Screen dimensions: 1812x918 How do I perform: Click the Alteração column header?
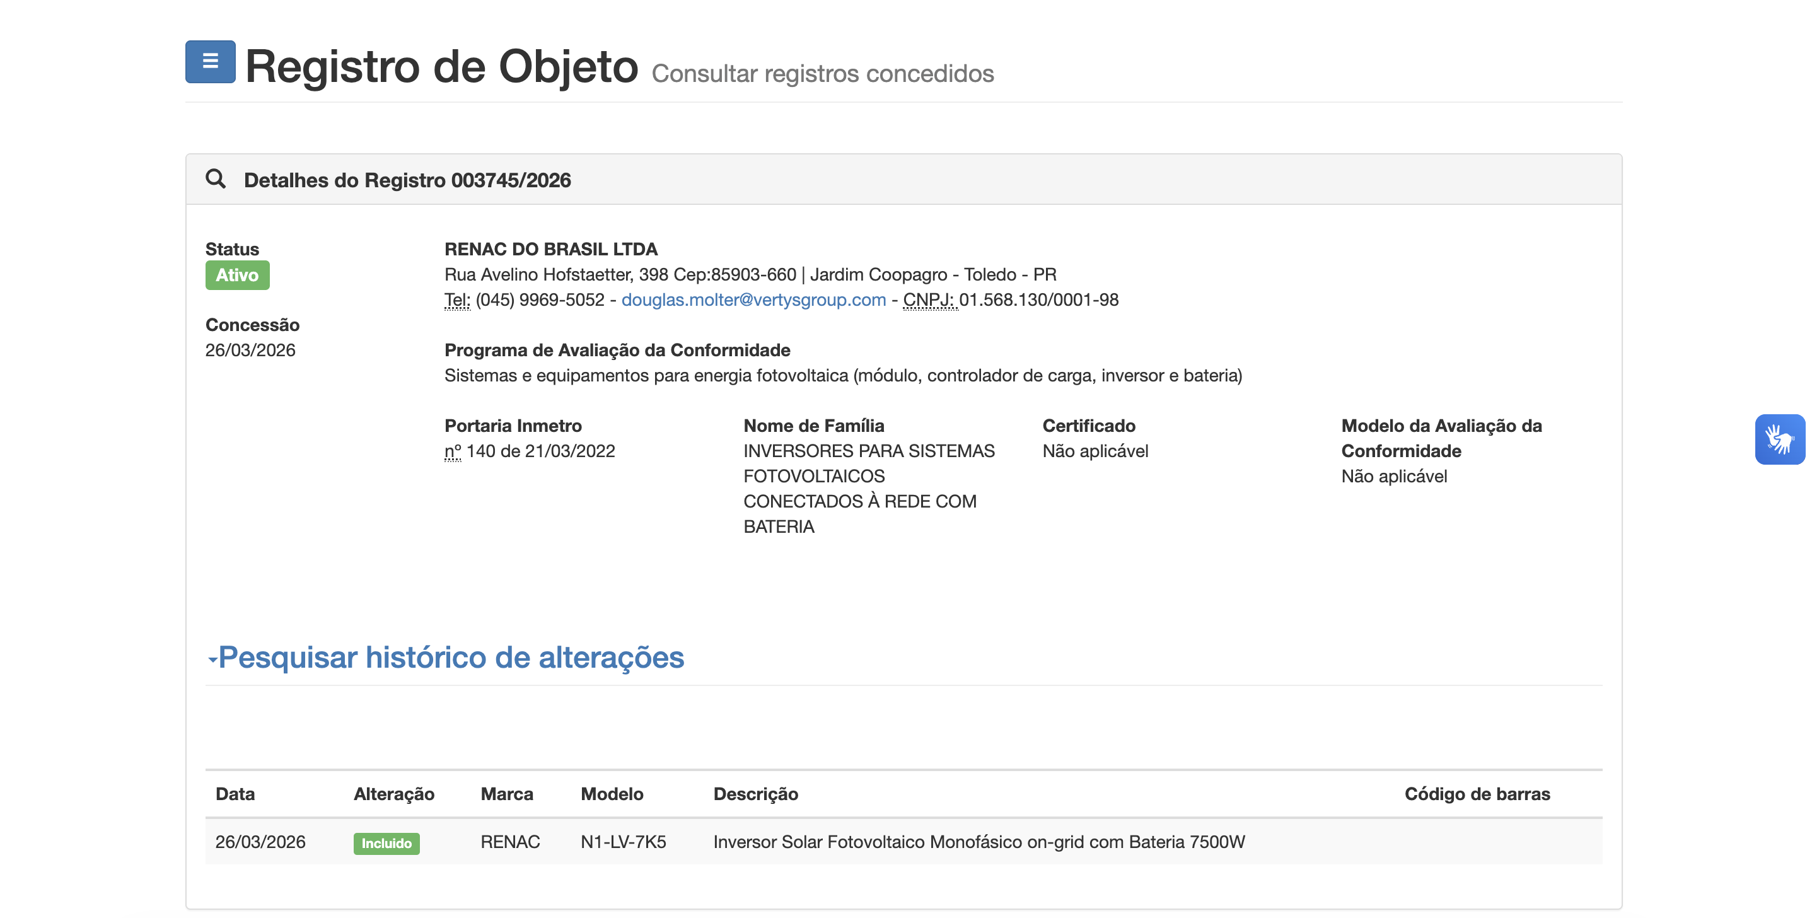(x=393, y=794)
